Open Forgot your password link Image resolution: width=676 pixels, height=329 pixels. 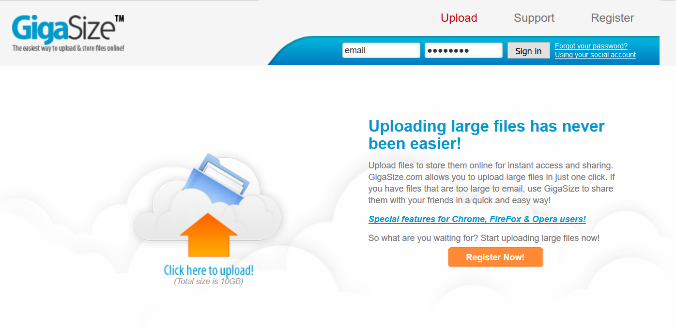coord(591,46)
